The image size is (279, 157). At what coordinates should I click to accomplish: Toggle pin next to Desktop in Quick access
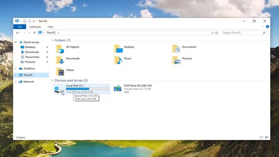(47, 47)
